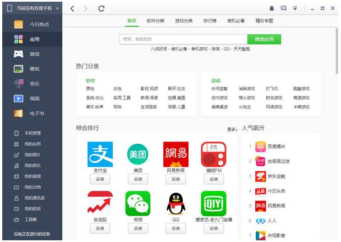
Task: Switch to the 首页 tab
Action: tap(132, 21)
